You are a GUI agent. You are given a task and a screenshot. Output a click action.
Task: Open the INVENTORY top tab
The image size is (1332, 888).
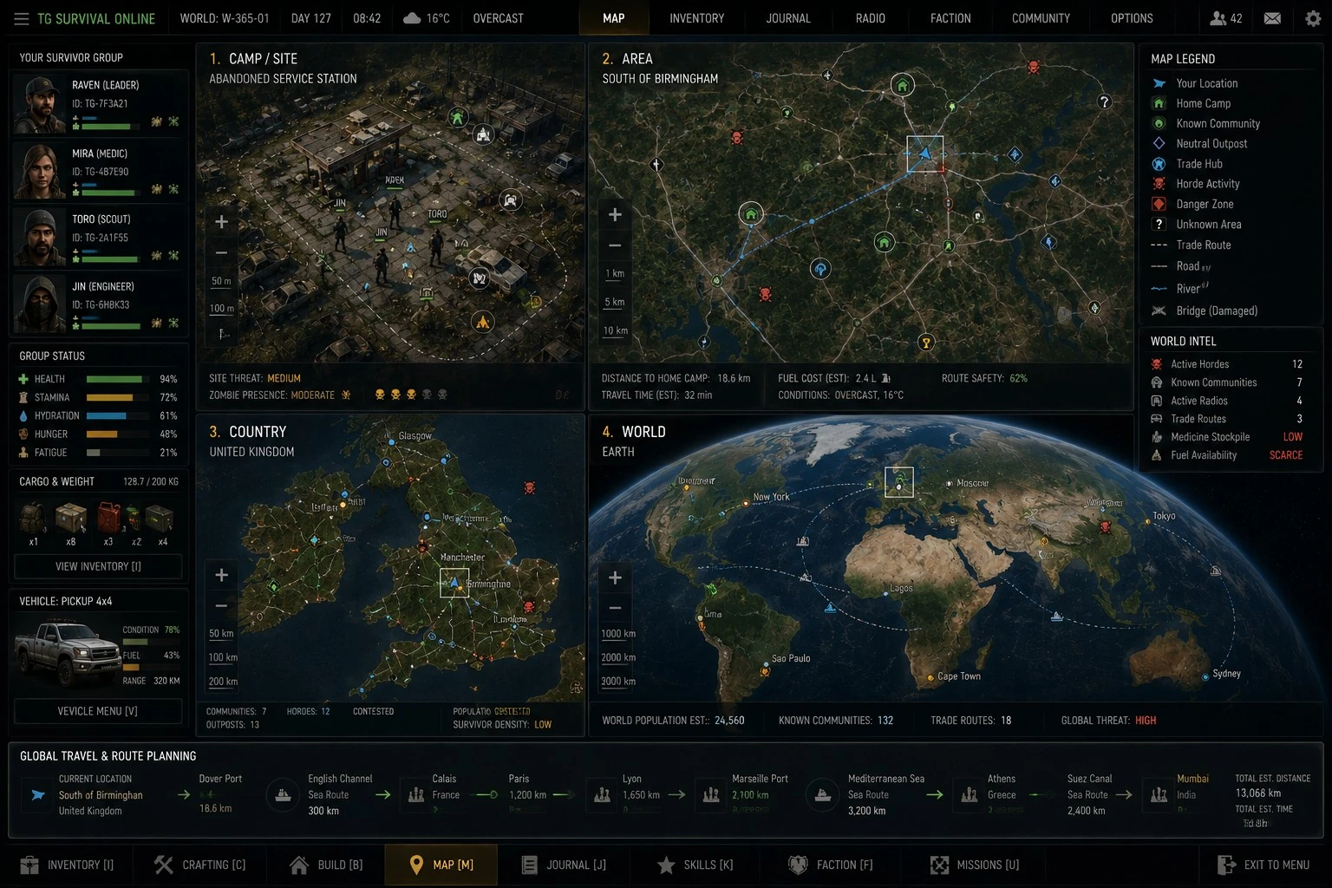(x=696, y=18)
